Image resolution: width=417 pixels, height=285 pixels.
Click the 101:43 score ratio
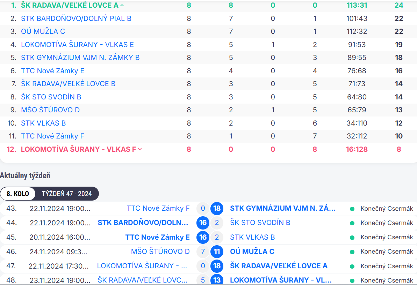pyautogui.click(x=357, y=18)
